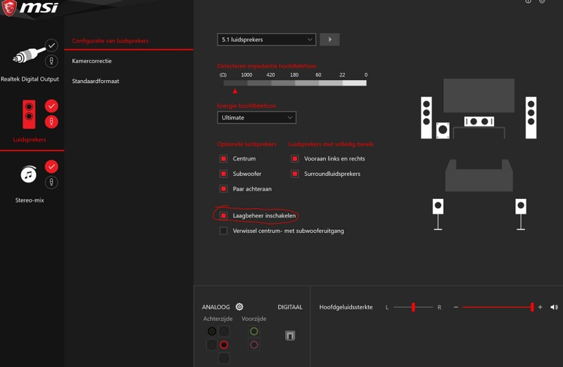Click the L/R balance slider handle
This screenshot has width=563, height=367.
(413, 307)
